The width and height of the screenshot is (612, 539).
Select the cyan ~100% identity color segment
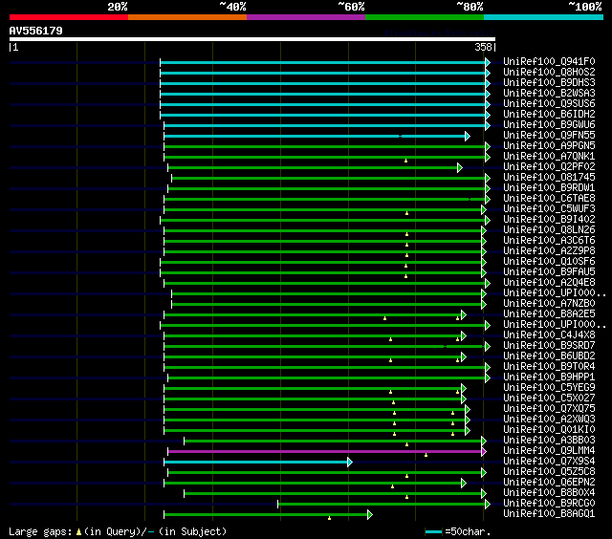pyautogui.click(x=542, y=16)
